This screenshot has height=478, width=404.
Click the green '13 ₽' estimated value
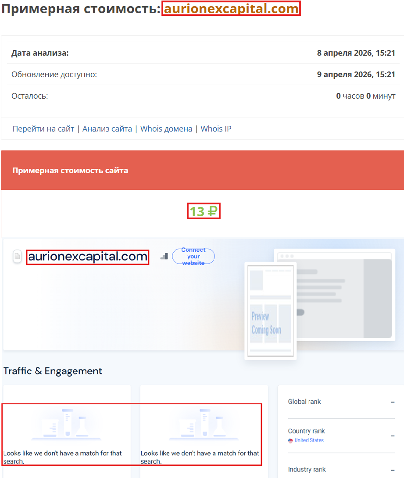pos(204,211)
